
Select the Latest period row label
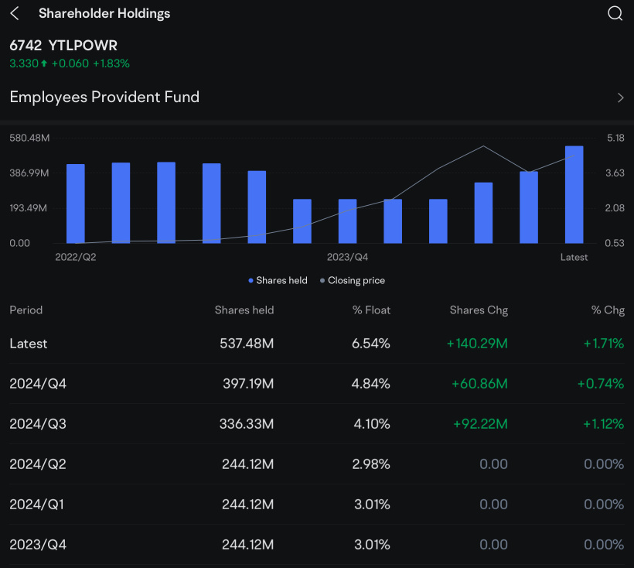coord(29,344)
